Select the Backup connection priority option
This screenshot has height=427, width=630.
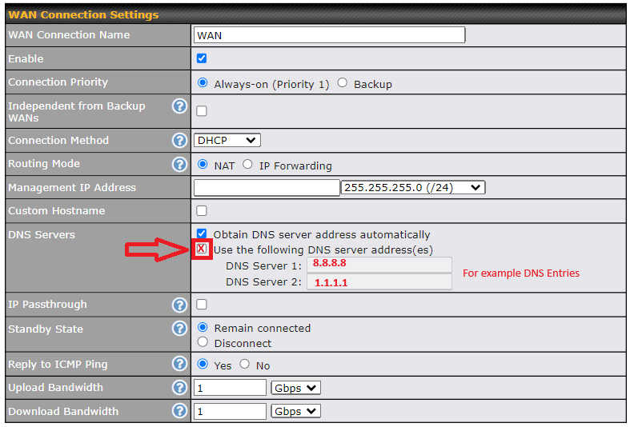[x=343, y=82]
